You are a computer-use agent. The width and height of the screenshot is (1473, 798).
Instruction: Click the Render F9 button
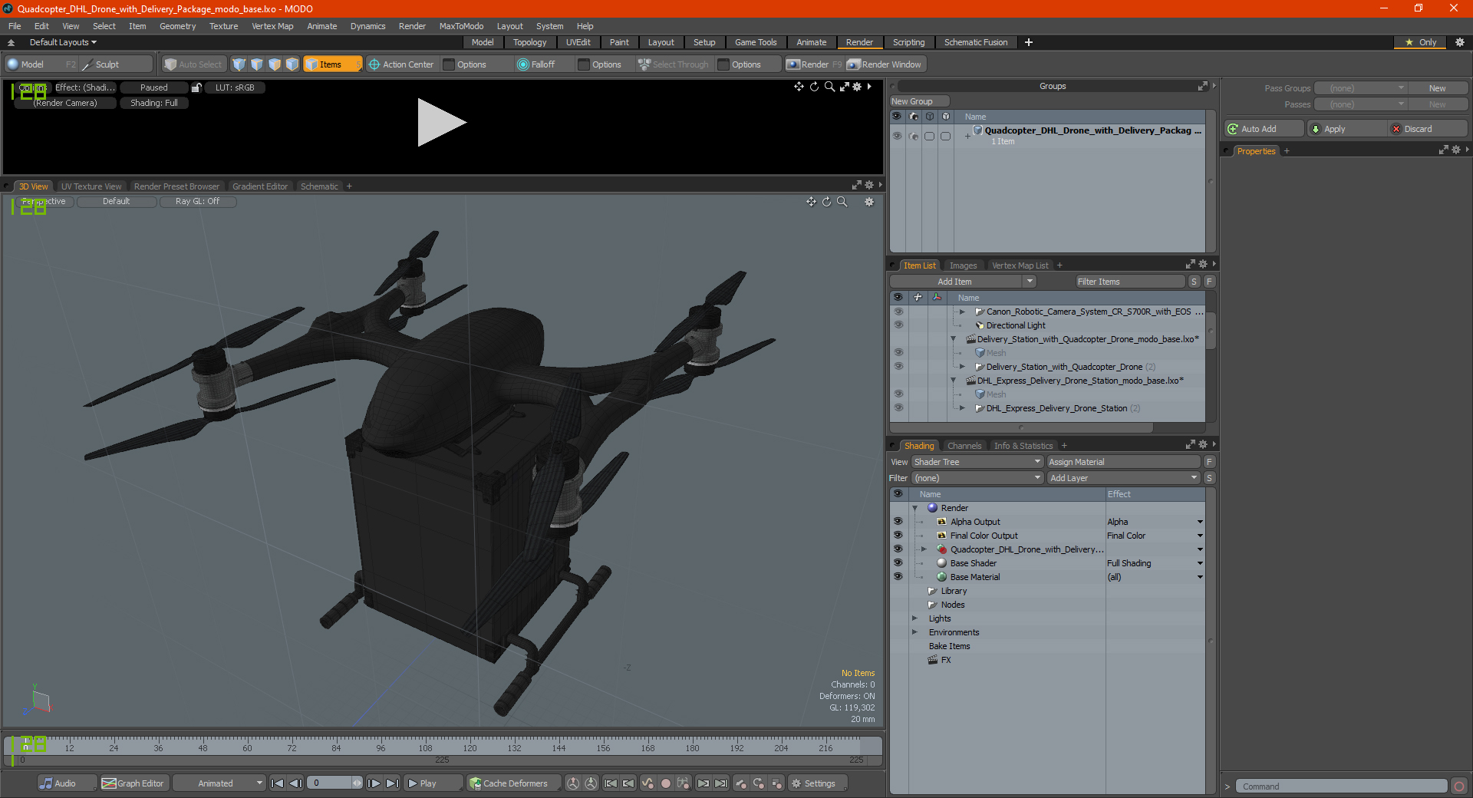814,64
